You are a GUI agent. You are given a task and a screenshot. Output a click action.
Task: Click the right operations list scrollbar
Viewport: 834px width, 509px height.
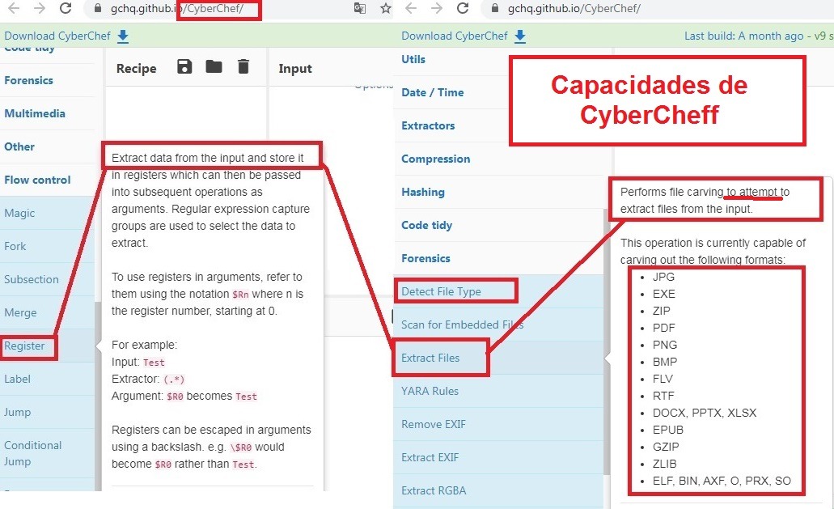click(x=607, y=341)
